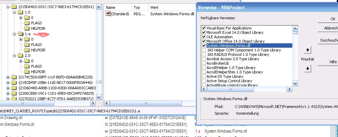The width and height of the screenshot is (338, 137).
Task: Click HELPDIR folder icon under 1.a
Action: click(x=27, y=50)
